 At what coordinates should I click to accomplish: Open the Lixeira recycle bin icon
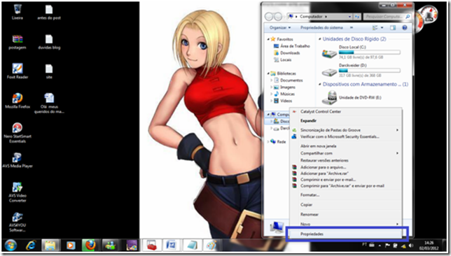coord(18,12)
